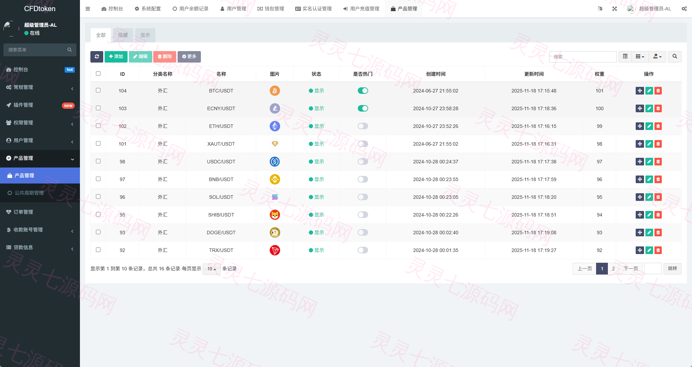Screen dimensions: 692x367
Task: Click the search icon in sidebar menu search
Action: [70, 50]
